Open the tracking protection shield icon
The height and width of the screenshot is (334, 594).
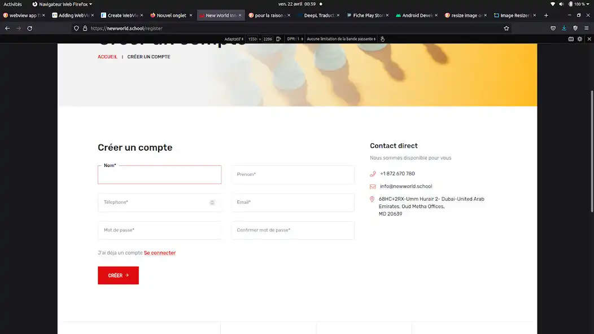(x=77, y=28)
